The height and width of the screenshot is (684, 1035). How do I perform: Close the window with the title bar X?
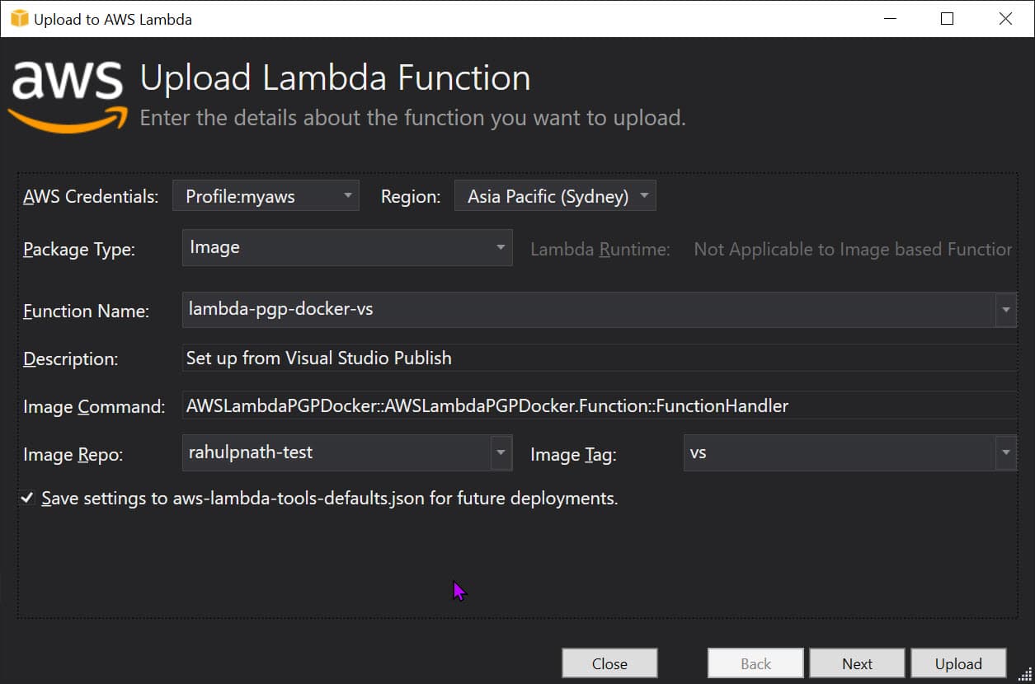pos(1005,18)
